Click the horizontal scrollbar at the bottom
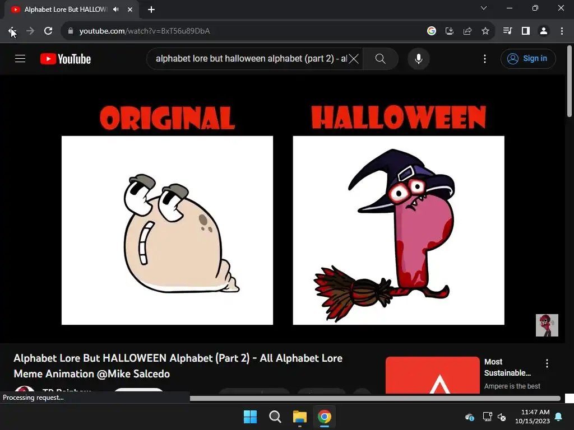The height and width of the screenshot is (430, 574). [375, 398]
